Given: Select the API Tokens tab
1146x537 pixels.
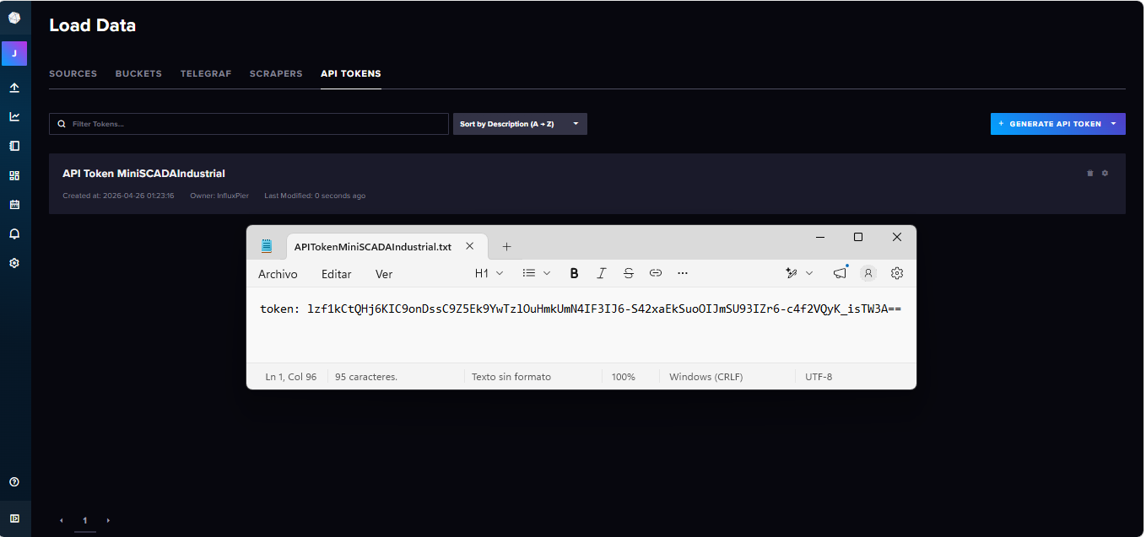Looking at the screenshot, I should (x=351, y=74).
